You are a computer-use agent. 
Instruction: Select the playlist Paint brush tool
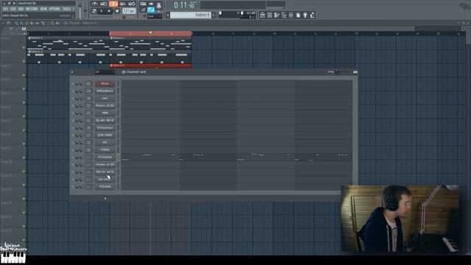pyautogui.click(x=21, y=23)
